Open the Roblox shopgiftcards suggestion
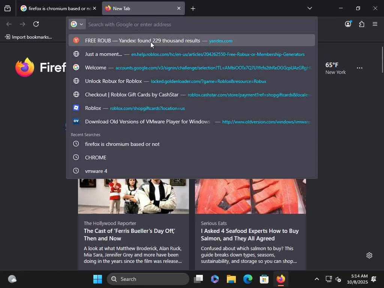 click(192, 108)
